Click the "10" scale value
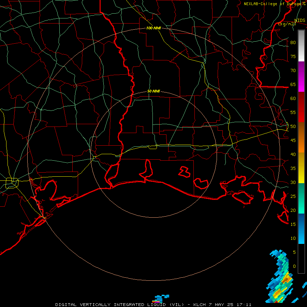The image size is (307, 307). point(293,238)
